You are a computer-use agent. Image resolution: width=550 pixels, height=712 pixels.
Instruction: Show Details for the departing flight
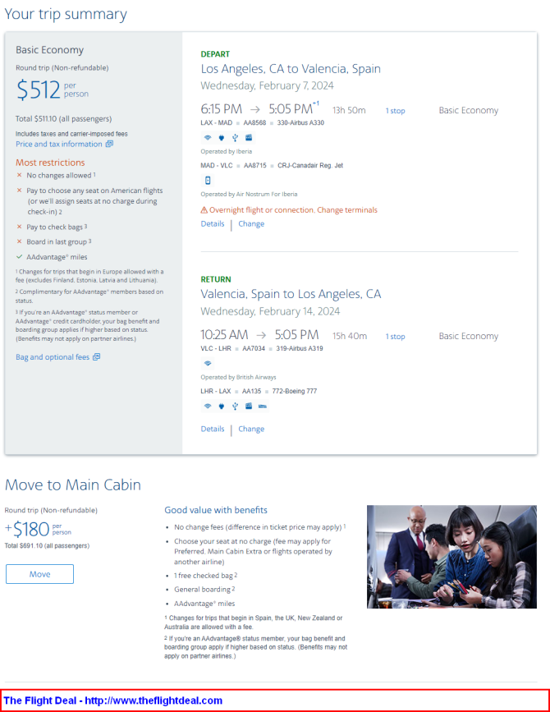pos(213,223)
